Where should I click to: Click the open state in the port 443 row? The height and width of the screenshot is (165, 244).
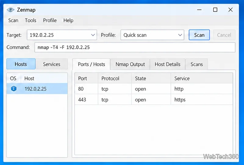click(x=151, y=100)
